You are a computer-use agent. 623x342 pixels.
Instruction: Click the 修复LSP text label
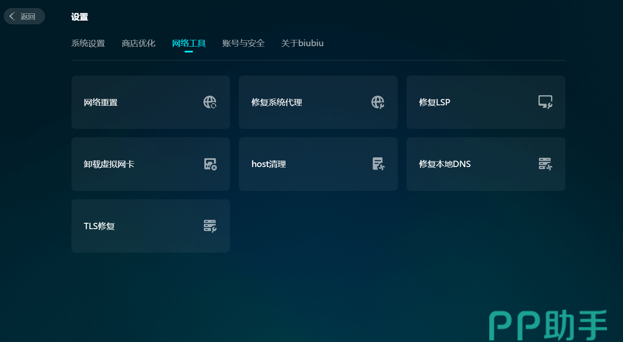tap(434, 102)
